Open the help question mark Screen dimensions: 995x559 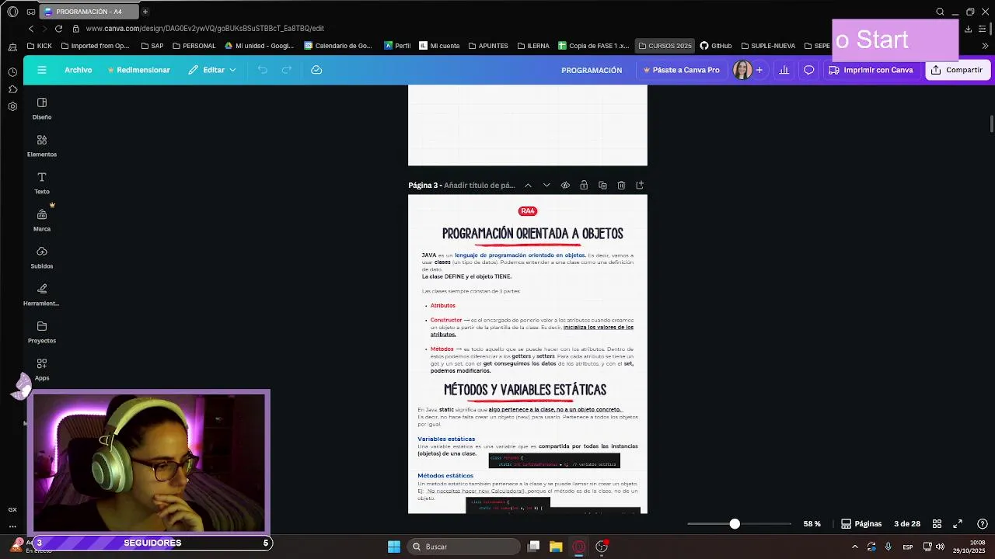(x=983, y=524)
